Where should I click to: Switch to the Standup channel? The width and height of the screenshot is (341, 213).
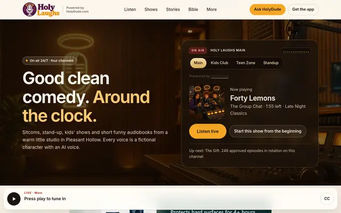(271, 63)
